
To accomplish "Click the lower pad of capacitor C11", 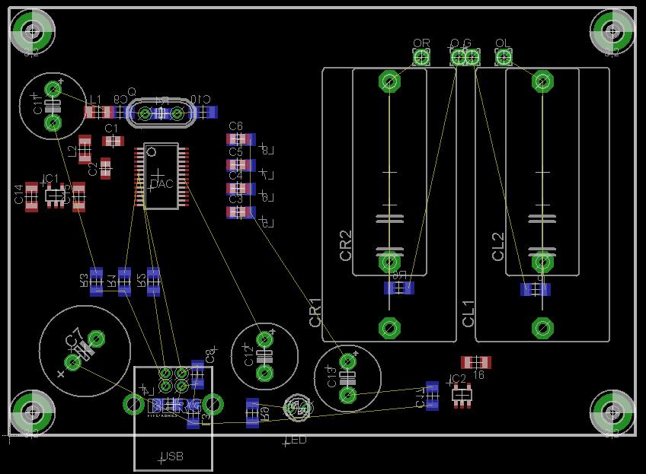I will 53,122.
